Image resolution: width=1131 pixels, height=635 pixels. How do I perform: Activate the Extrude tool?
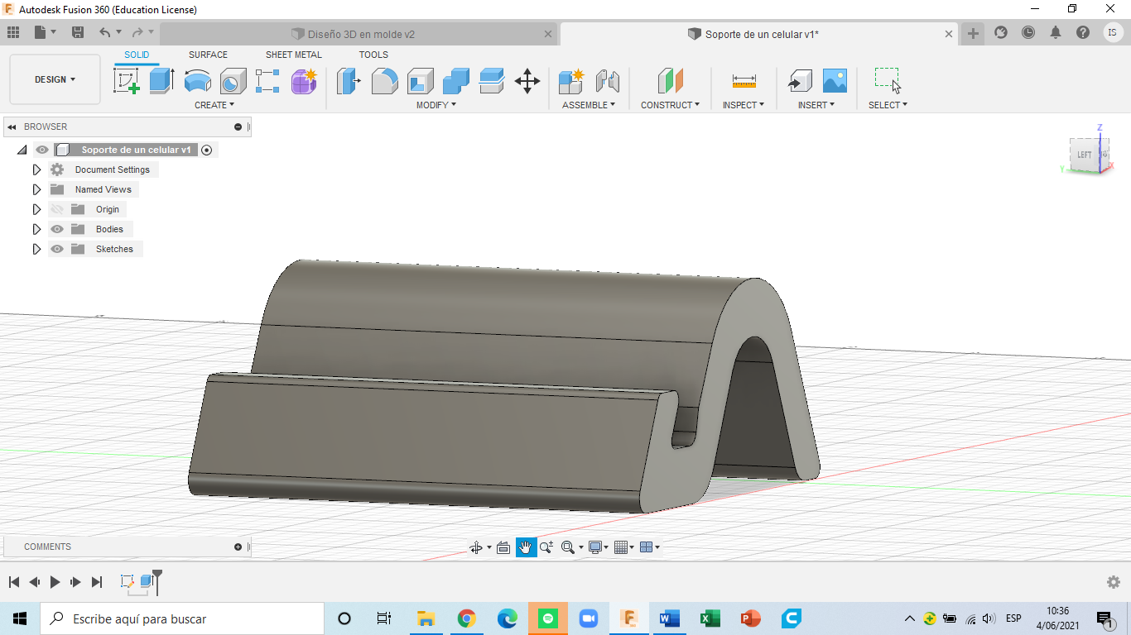tap(161, 81)
